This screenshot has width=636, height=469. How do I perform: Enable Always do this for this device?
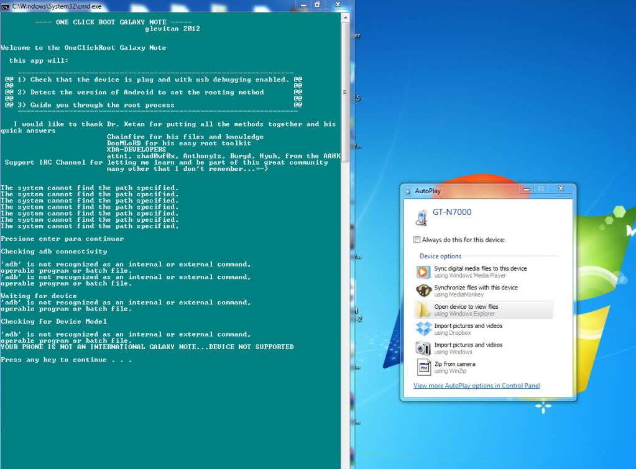tap(417, 240)
